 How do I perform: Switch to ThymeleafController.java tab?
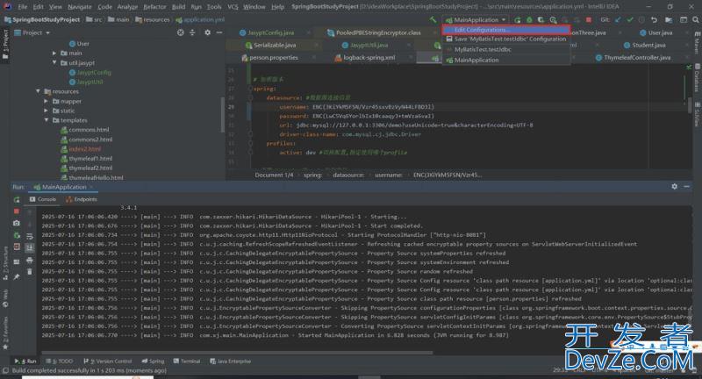pos(637,58)
